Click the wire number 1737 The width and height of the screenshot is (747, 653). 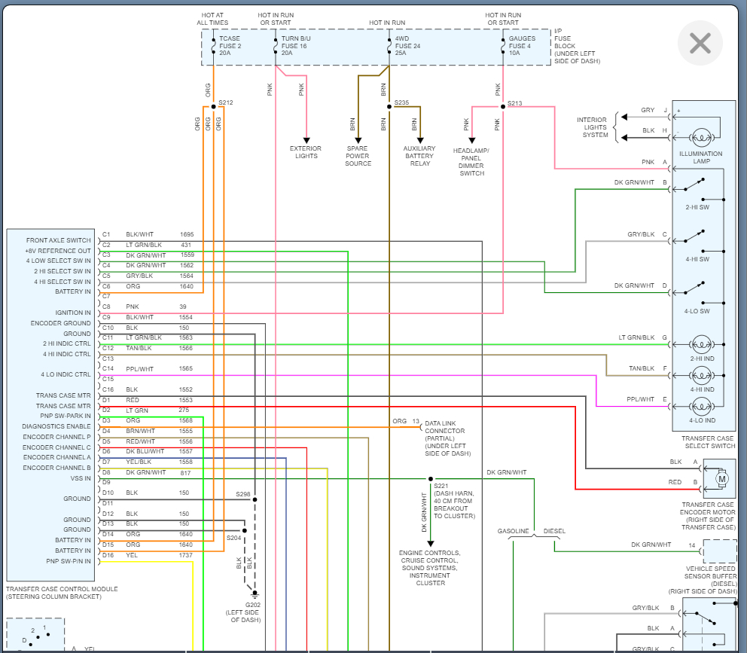pyautogui.click(x=186, y=555)
